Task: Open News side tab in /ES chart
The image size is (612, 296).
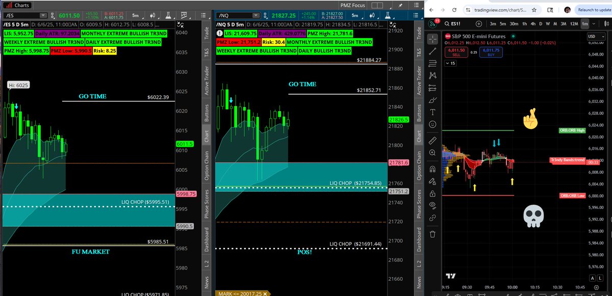Action: tap(207, 282)
